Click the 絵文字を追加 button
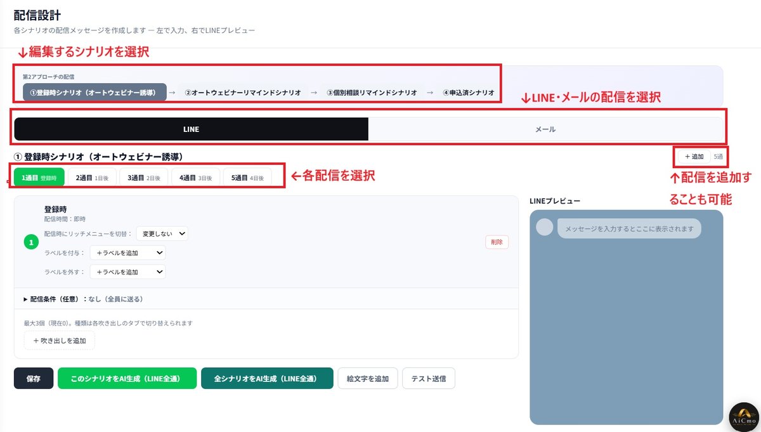The width and height of the screenshot is (761, 432). [x=368, y=379]
